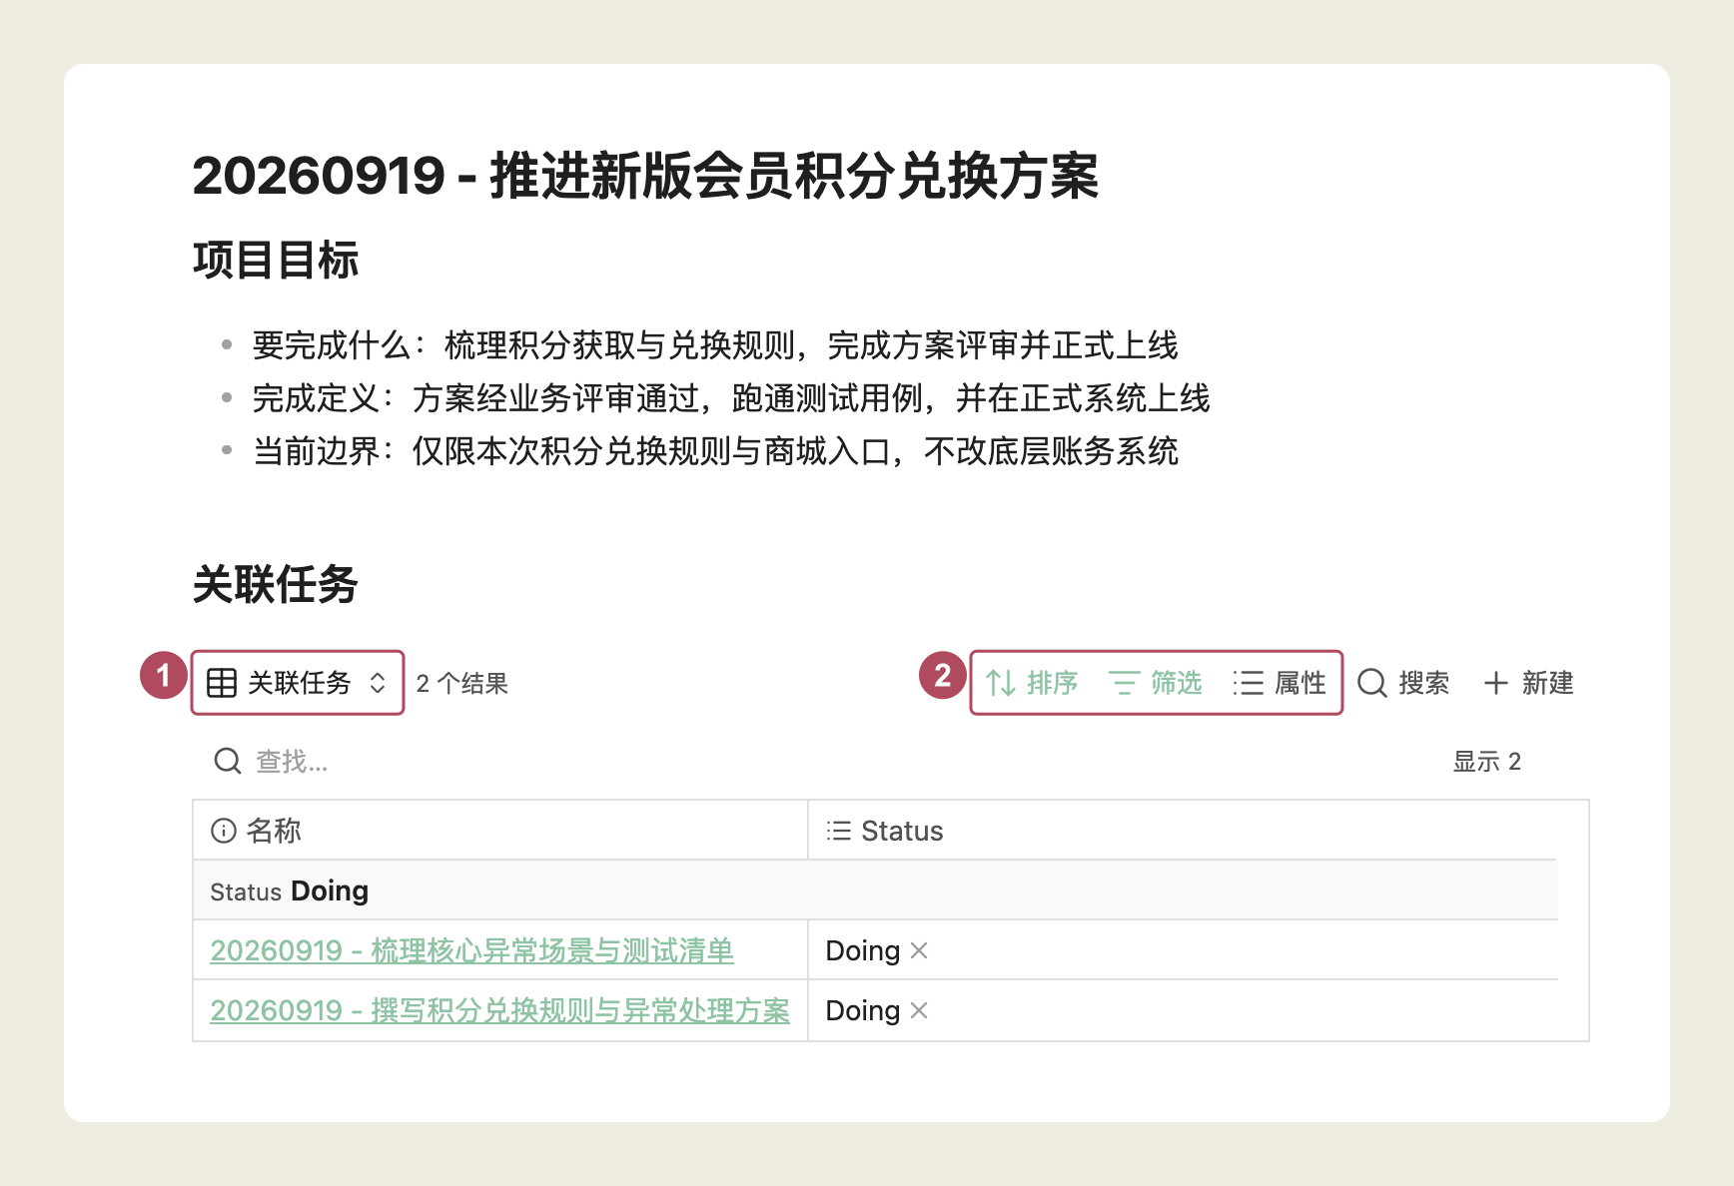Open the 显示 2 count control
Screen dimensions: 1734x1186
tap(1486, 762)
